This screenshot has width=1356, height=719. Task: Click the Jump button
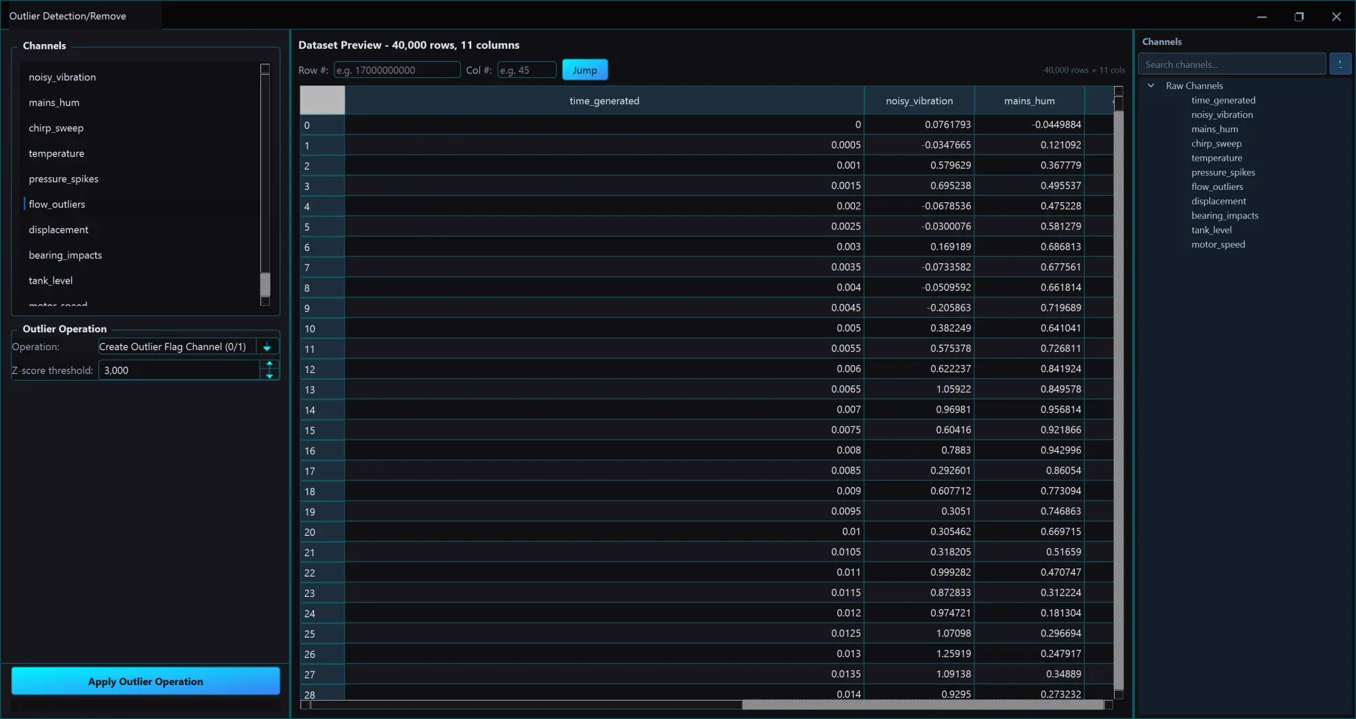pyautogui.click(x=584, y=70)
